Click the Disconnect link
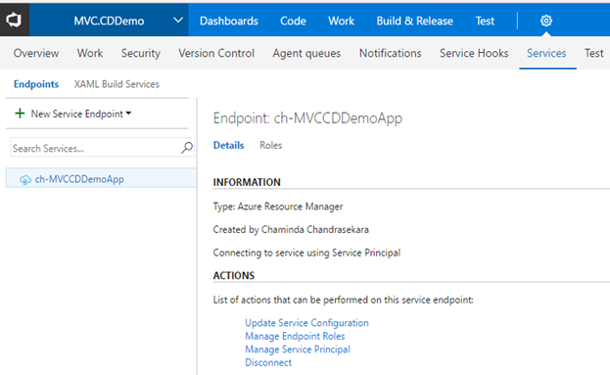 coord(268,362)
